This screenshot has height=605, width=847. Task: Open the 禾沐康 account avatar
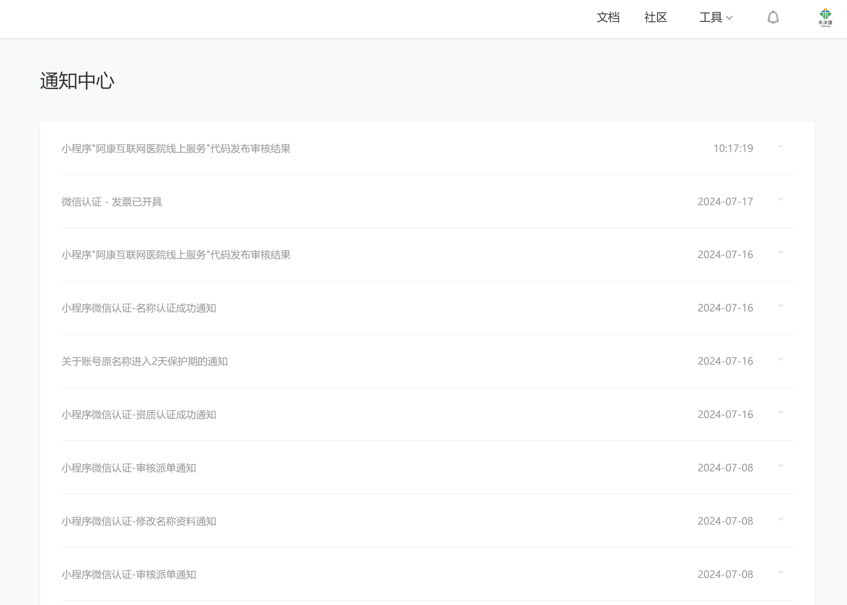coord(825,18)
